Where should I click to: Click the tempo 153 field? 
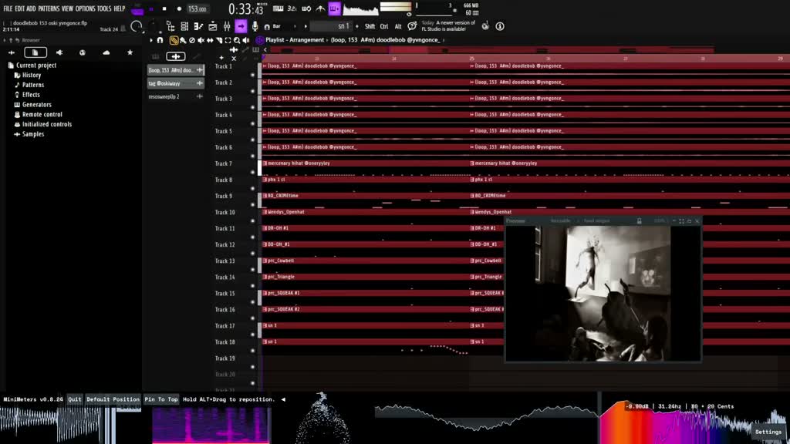point(197,8)
